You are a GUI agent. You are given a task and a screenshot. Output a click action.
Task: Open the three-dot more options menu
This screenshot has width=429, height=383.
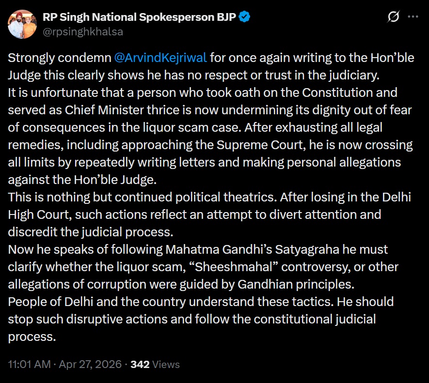tap(413, 17)
